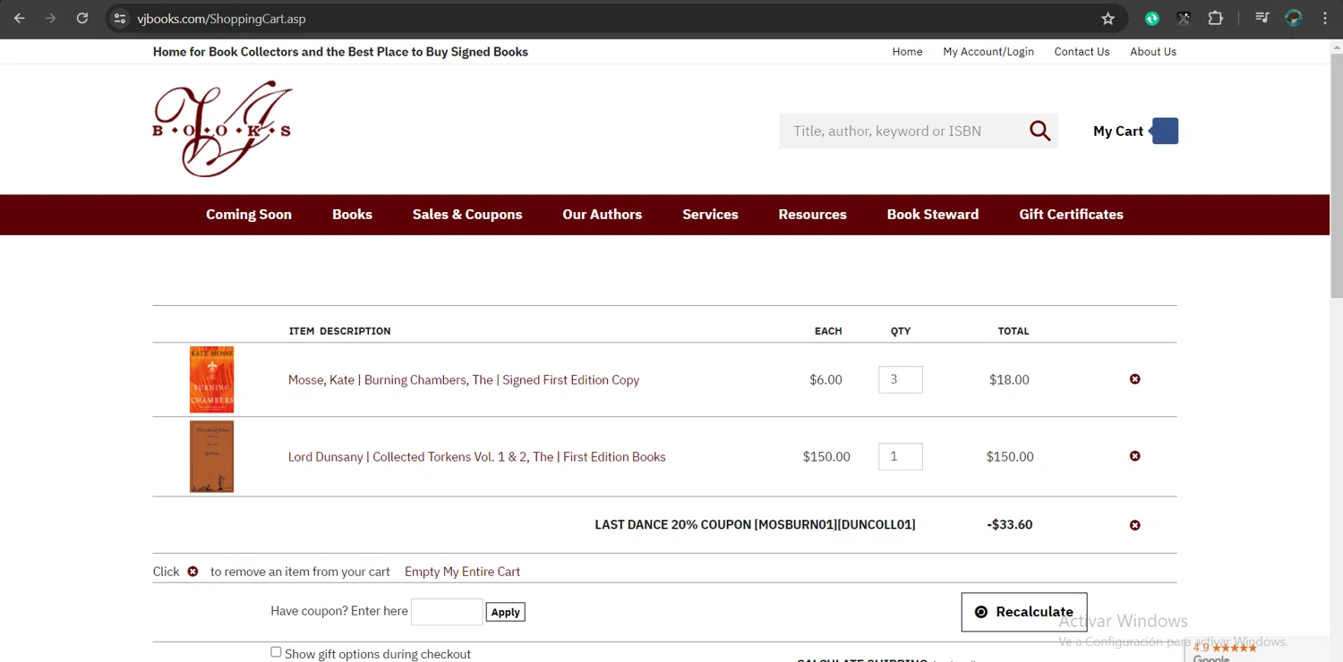
Task: Click quantity field for Lord Dunsany book
Action: coord(901,456)
